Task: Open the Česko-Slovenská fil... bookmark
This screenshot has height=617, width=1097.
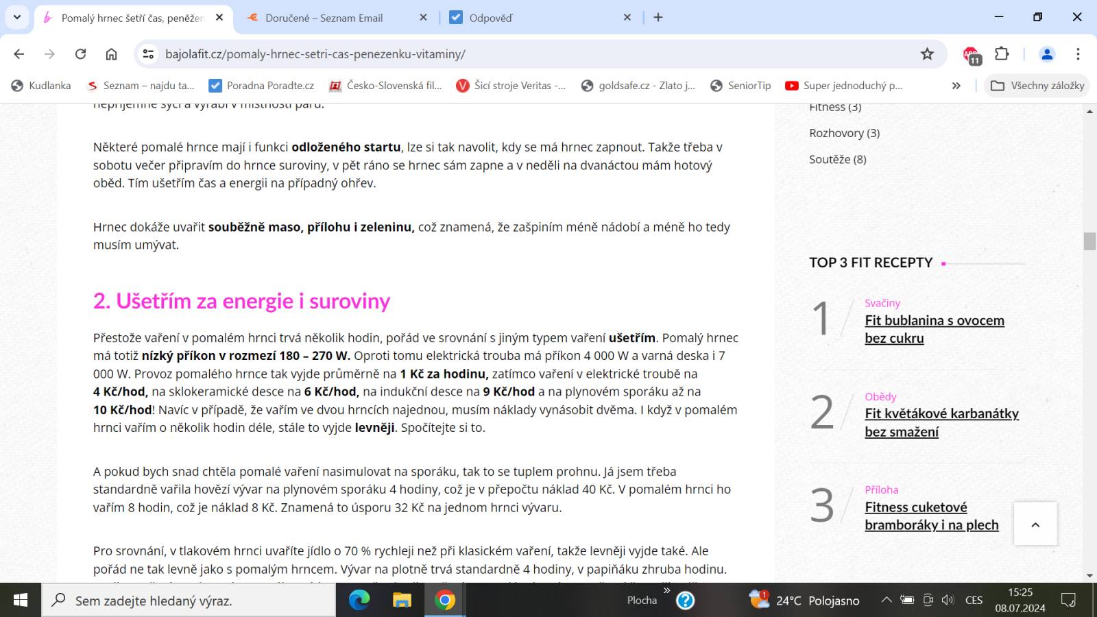Action: (385, 86)
